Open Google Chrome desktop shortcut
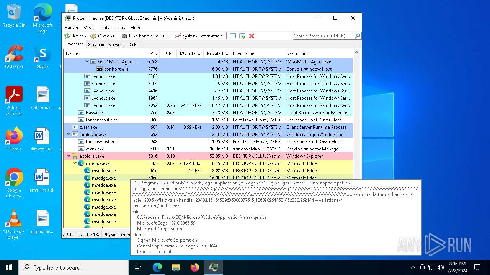 (14, 183)
